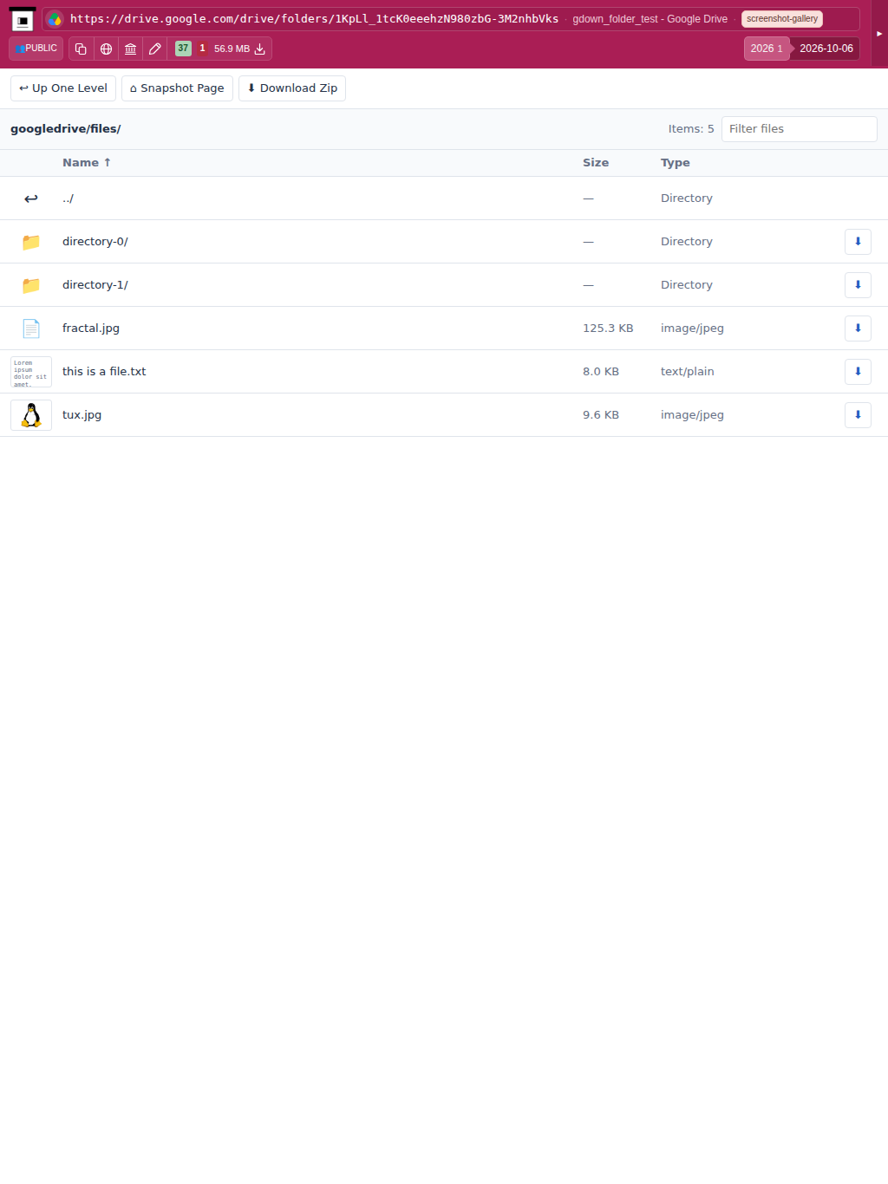The width and height of the screenshot is (888, 1184).
Task: Click the gdown_folder_test page title
Action: coord(650,19)
